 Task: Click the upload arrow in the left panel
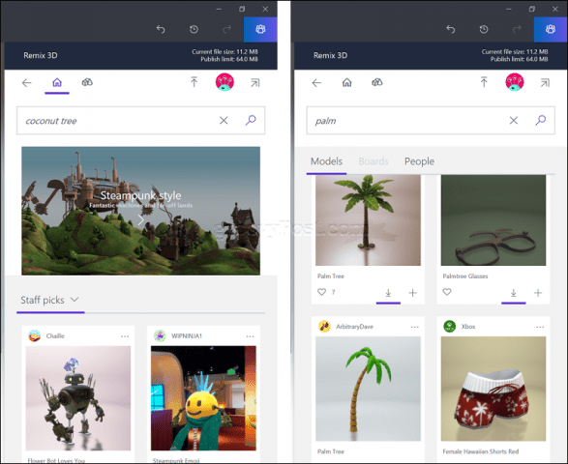click(194, 82)
